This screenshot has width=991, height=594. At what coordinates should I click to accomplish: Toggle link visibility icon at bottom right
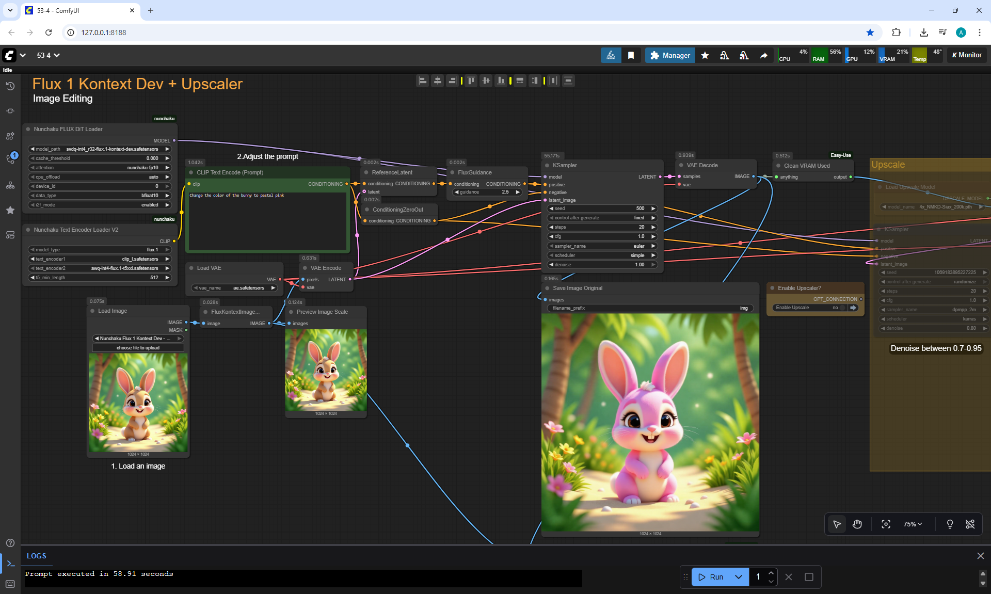970,524
